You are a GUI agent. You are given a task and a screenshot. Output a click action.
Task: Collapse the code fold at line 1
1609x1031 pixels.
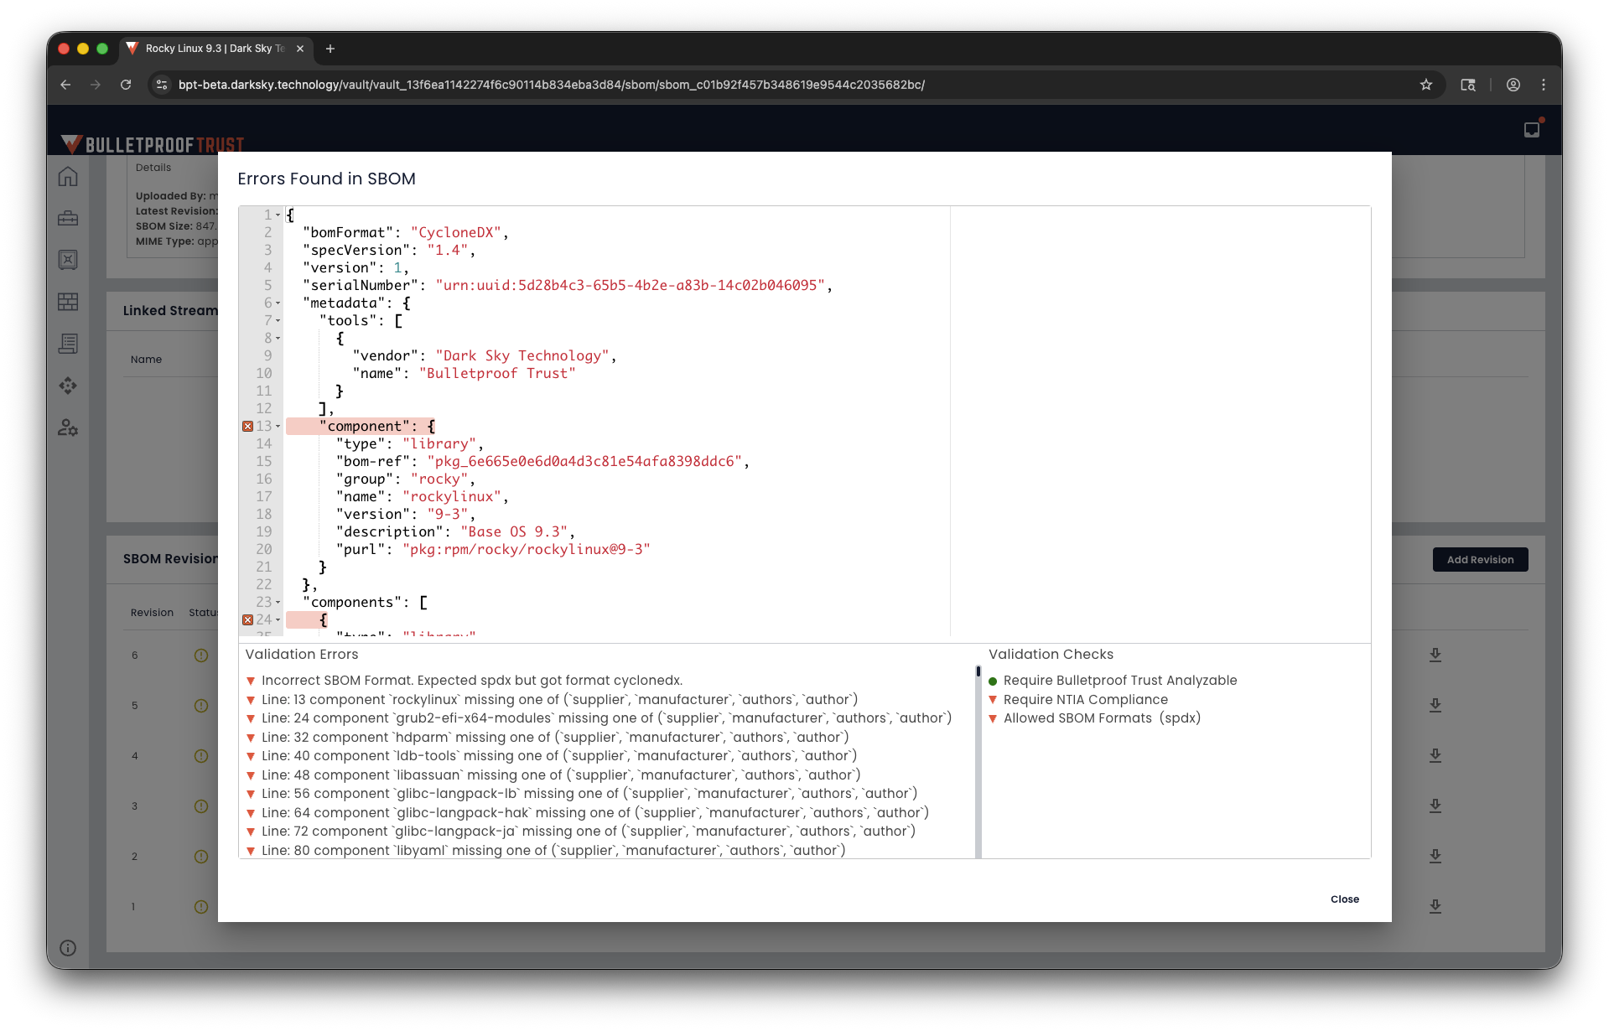pos(278,215)
